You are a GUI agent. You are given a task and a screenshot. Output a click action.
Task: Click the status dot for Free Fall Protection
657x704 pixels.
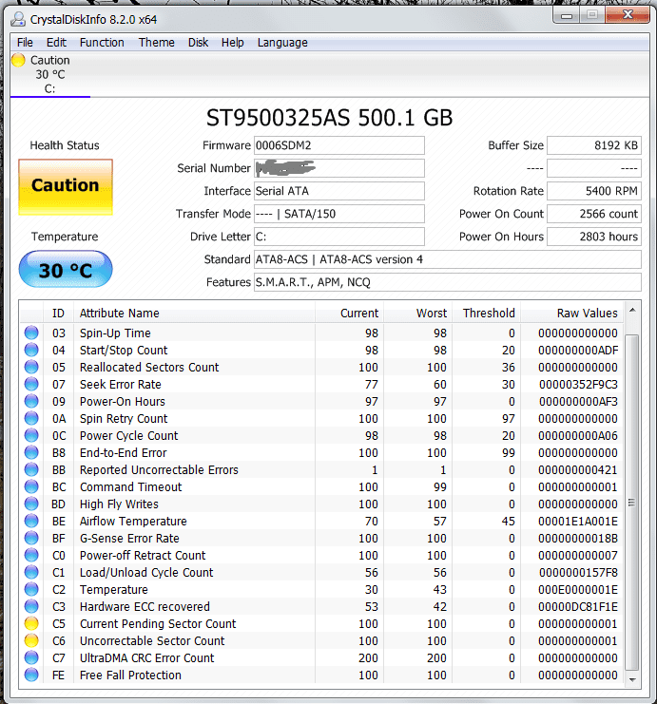31,675
